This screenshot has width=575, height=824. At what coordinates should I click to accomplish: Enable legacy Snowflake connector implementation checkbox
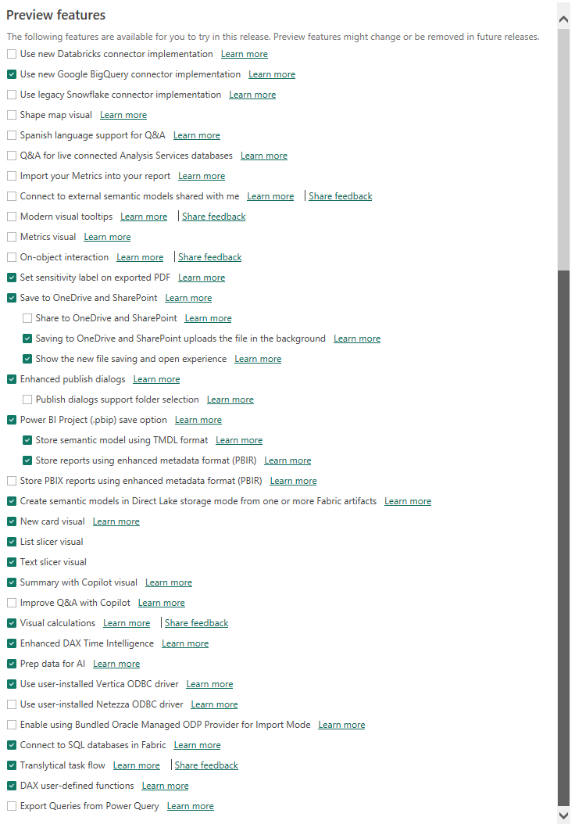[x=12, y=95]
